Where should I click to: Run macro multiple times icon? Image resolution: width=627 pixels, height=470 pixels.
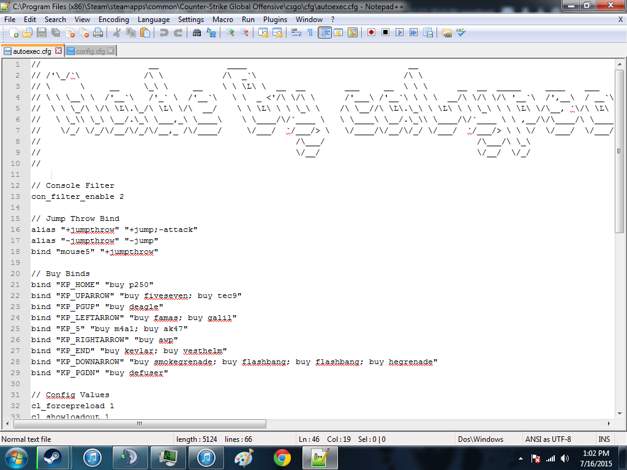[413, 32]
